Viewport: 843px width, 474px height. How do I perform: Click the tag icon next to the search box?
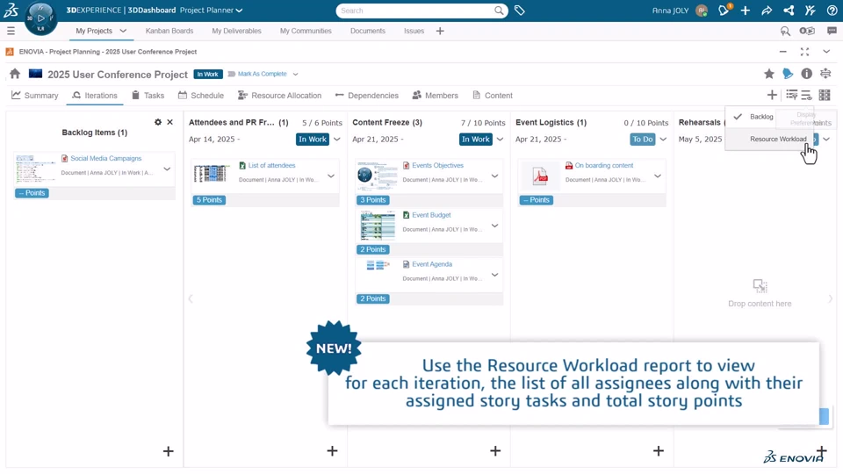[519, 11]
